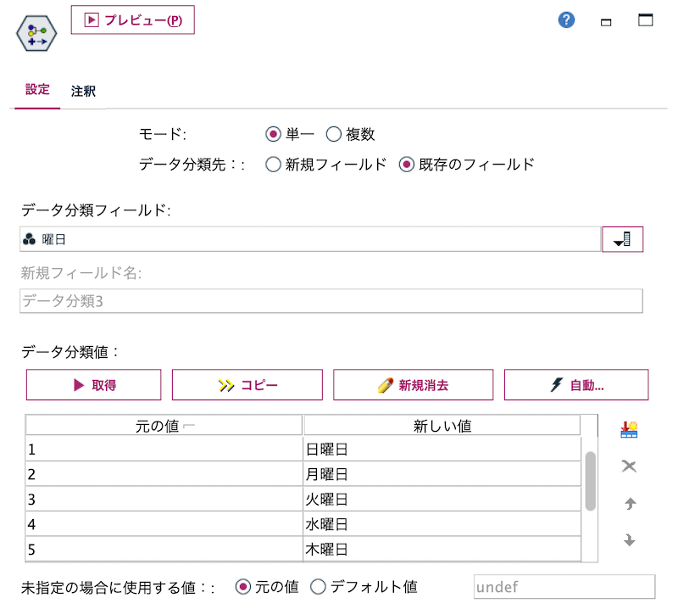Move selected value down with the arrow icon
Viewport: 678px width, 609px height.
point(630,540)
